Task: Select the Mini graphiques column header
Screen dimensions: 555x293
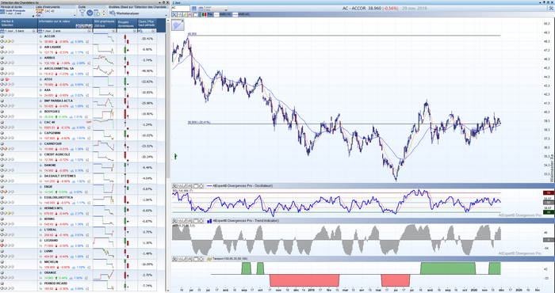Action: [x=105, y=23]
